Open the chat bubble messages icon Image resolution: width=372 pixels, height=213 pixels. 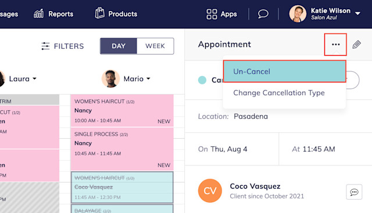[x=263, y=14]
